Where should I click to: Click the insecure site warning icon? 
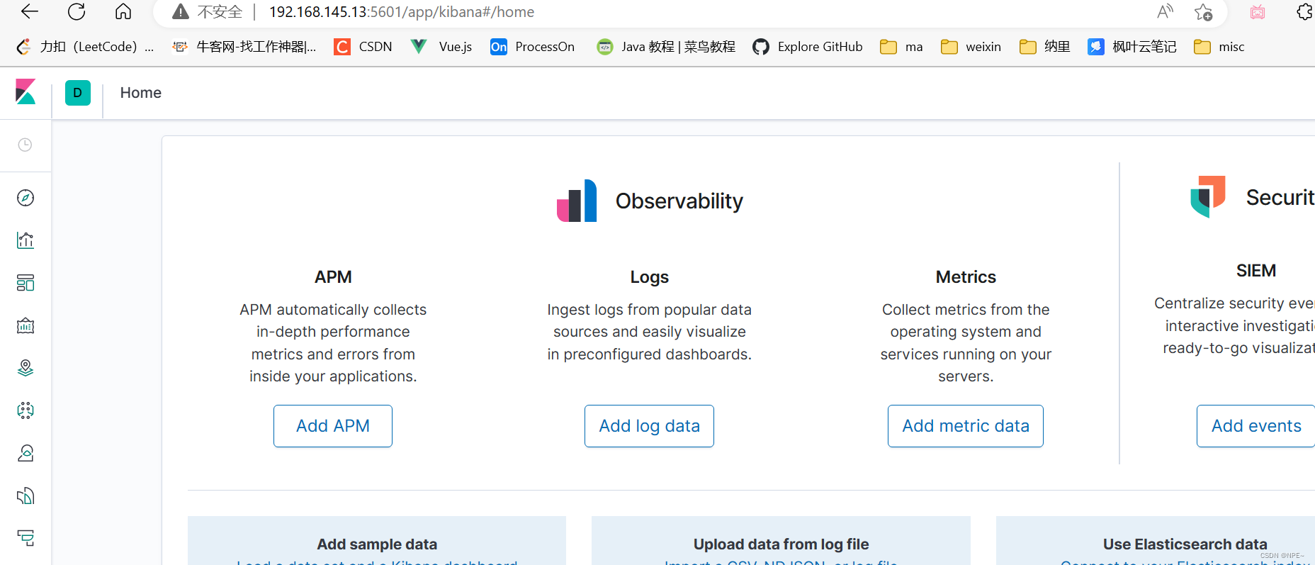pos(181,11)
